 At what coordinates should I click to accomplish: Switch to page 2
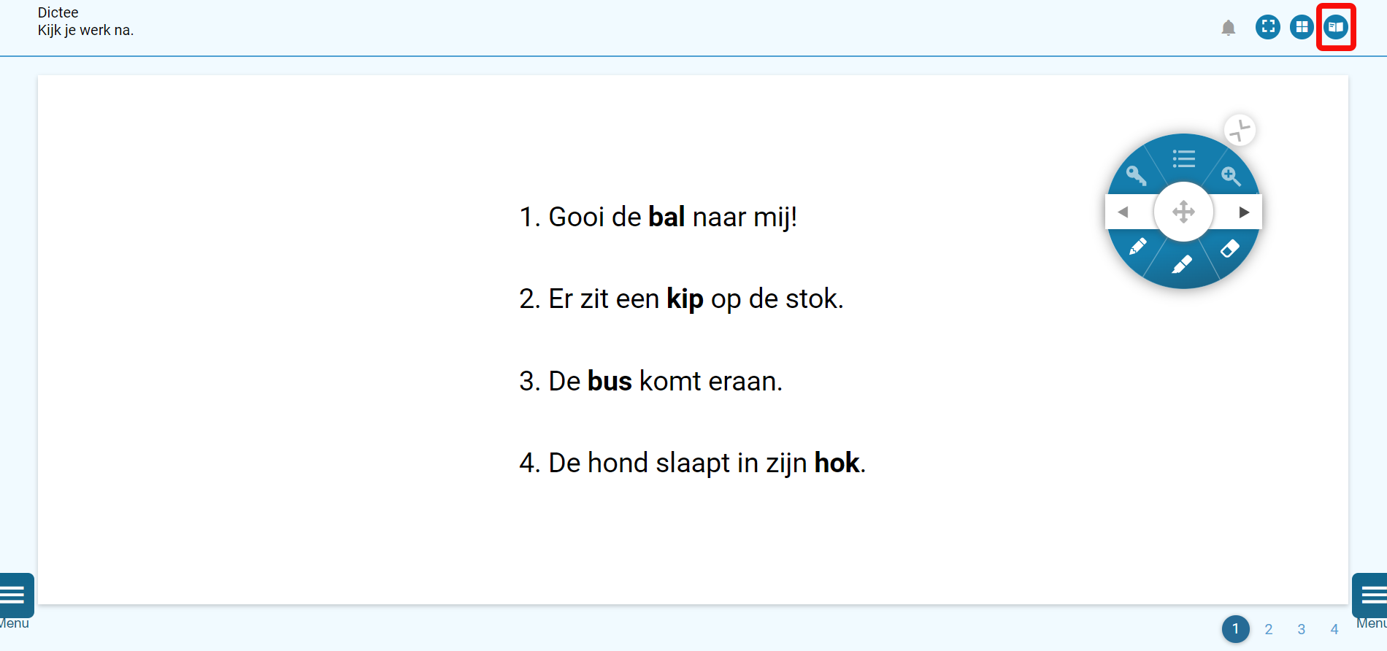(x=1269, y=629)
